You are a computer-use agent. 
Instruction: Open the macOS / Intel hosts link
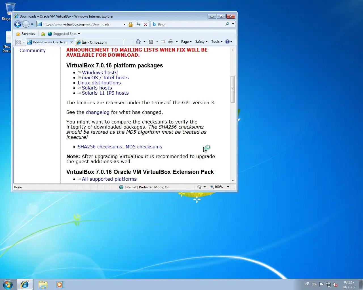(105, 78)
